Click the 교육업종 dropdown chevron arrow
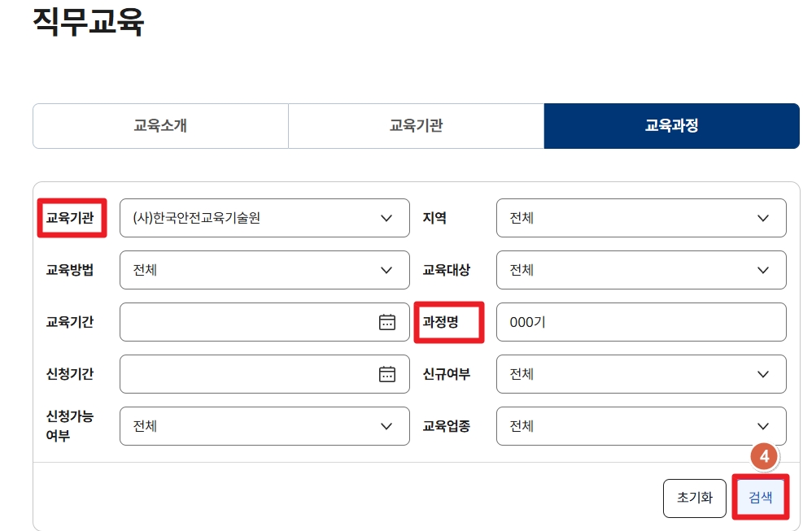The width and height of the screenshot is (803, 531). 763,426
